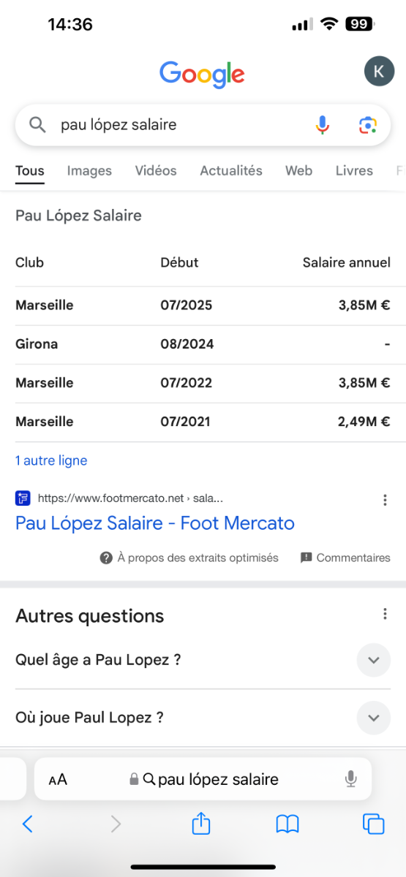Tap Safari share icon
Image resolution: width=406 pixels, height=877 pixels.
tap(201, 824)
